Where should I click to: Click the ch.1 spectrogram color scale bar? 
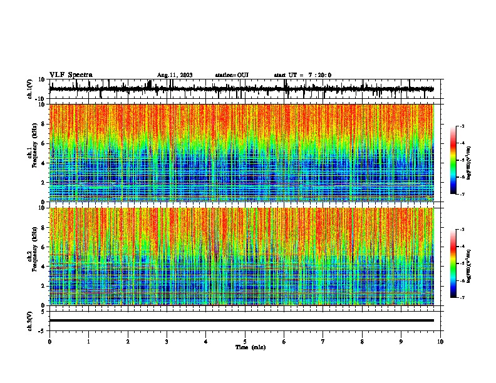click(453, 160)
